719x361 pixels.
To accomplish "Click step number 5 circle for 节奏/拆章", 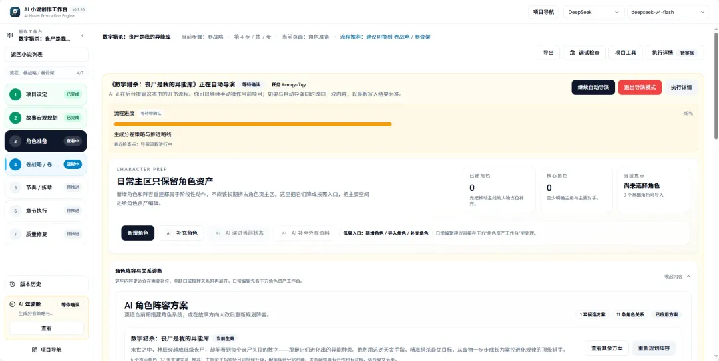I will pyautogui.click(x=15, y=187).
